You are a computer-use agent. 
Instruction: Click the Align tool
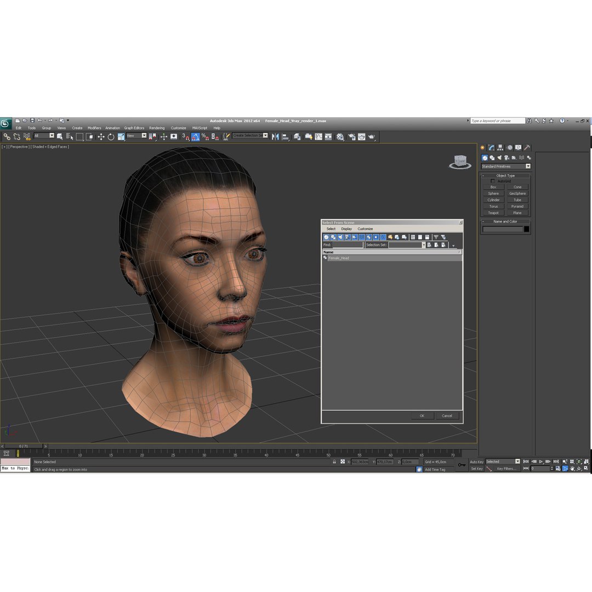(x=286, y=136)
